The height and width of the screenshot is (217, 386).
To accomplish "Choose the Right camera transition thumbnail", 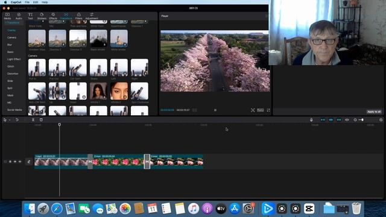I will coord(139,68).
